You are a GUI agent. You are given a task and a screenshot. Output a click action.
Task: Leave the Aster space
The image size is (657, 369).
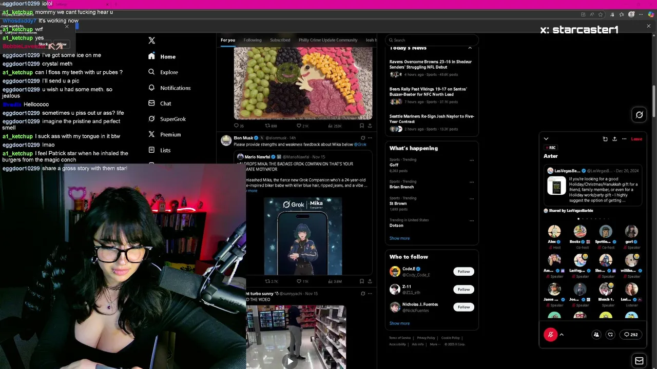tap(636, 139)
